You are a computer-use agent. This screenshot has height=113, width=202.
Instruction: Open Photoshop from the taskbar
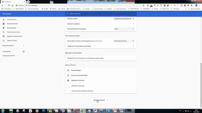[x=44, y=111]
